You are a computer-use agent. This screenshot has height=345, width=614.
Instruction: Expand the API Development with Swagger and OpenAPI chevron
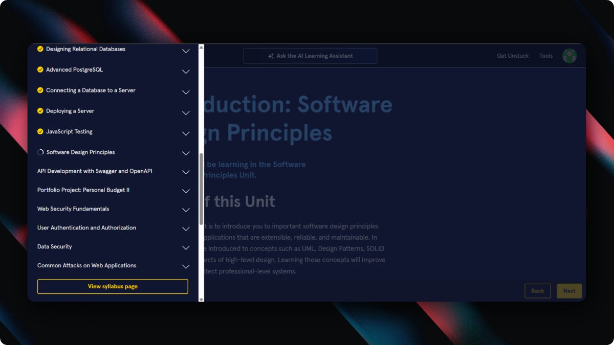click(186, 172)
